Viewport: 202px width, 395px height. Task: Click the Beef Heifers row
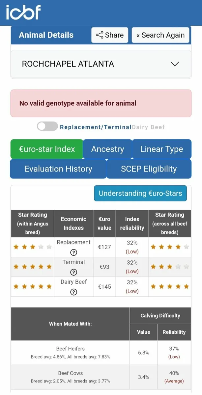point(71,352)
